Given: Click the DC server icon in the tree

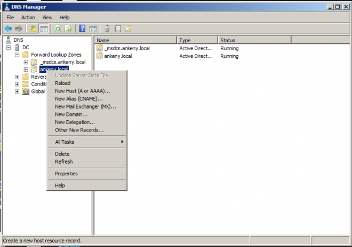Looking at the screenshot, I should [x=17, y=47].
